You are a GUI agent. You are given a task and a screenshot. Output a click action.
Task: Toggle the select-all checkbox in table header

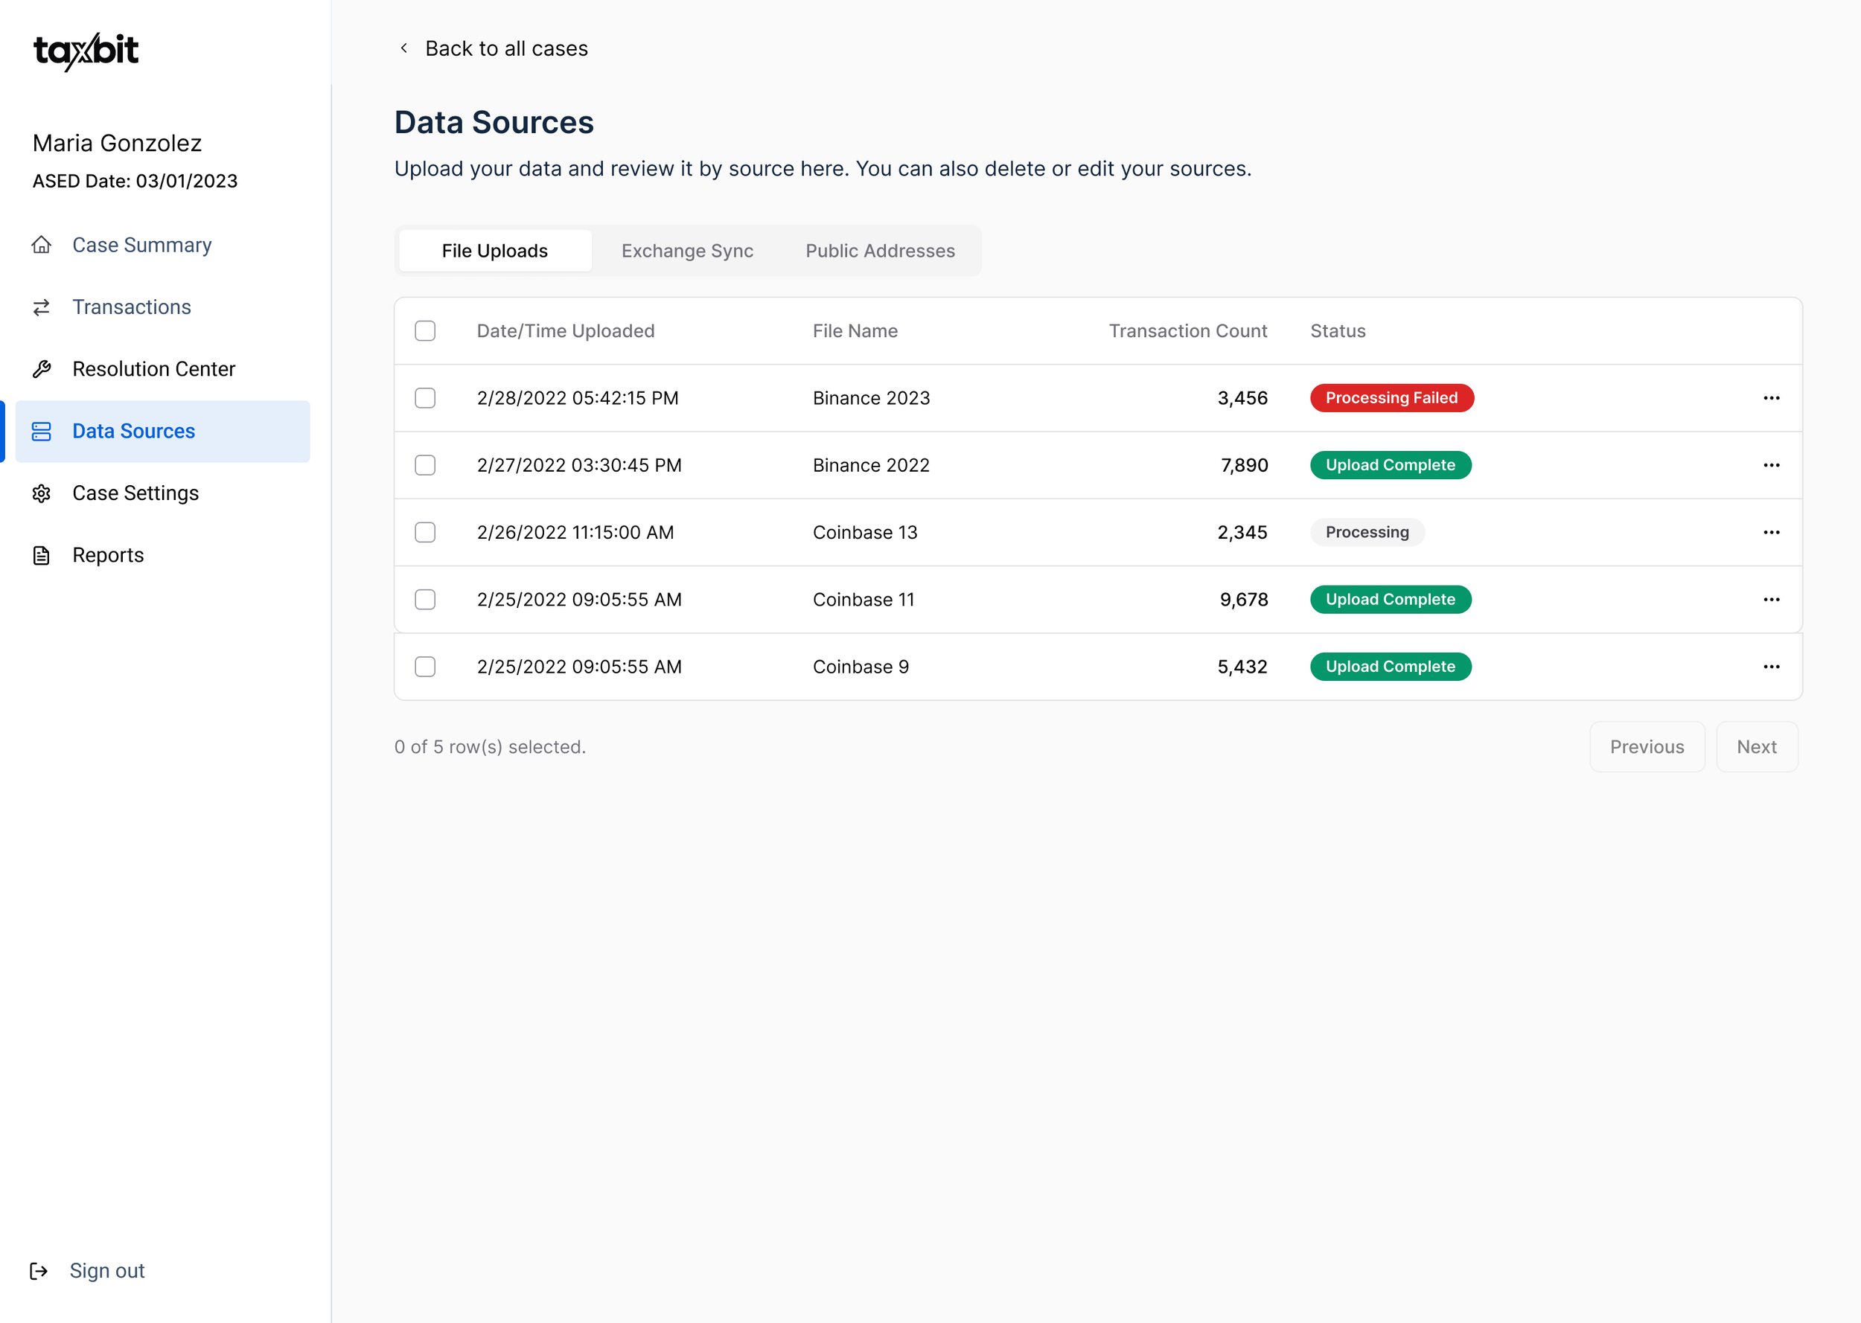(425, 330)
